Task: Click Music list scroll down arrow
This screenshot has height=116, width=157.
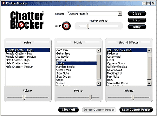Action: coord(99,84)
